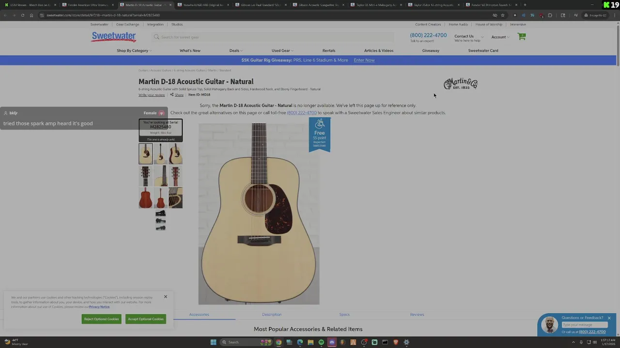620x348 pixels.
Task: Show hidden system tray icons
Action: (x=573, y=342)
